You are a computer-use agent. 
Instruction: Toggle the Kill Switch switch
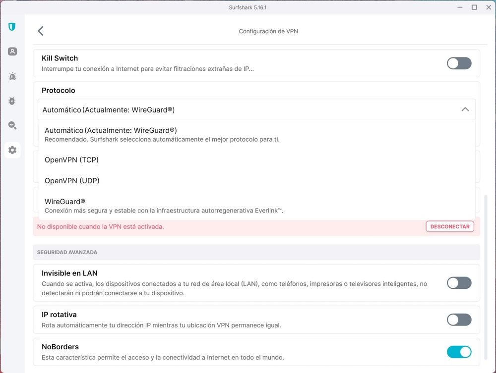click(459, 63)
